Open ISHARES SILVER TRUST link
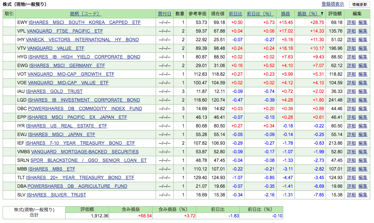Image resolution: width=374 pixels, height=223 pixels. (x=57, y=195)
